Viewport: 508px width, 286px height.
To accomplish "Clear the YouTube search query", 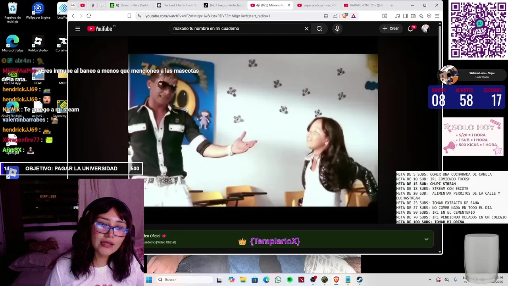I will point(306,29).
